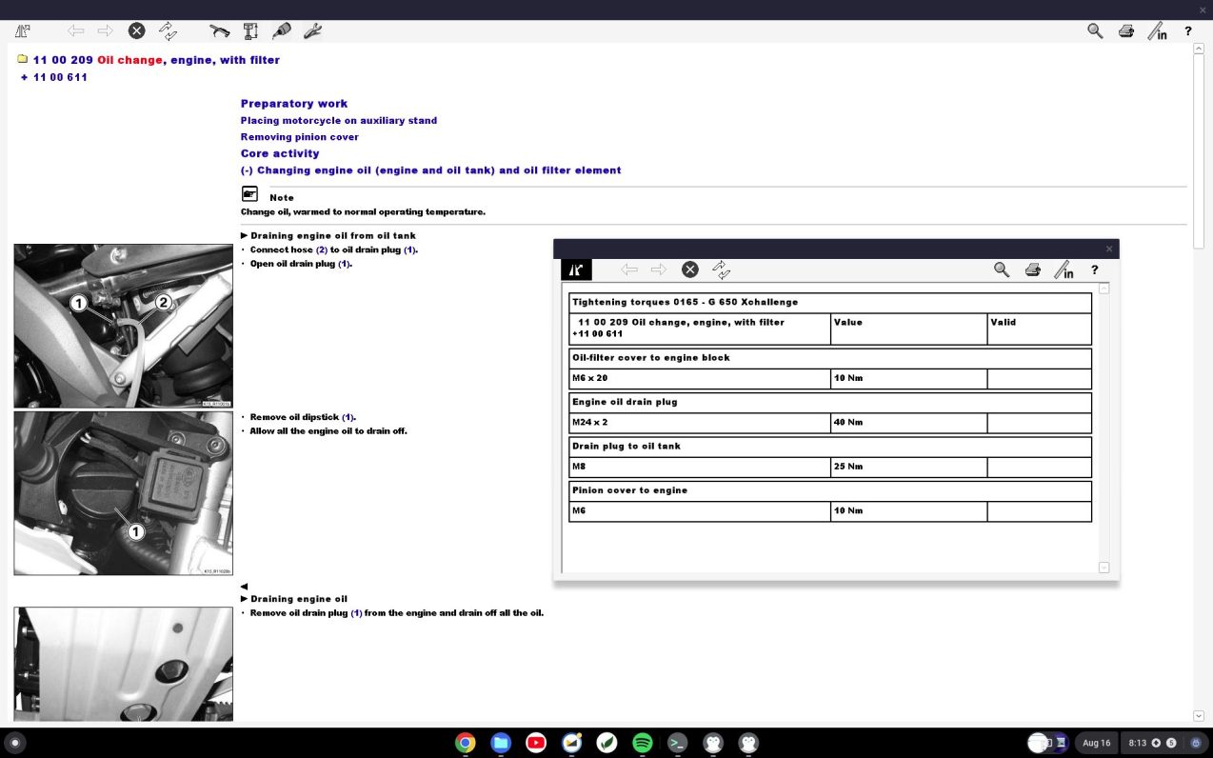Close the tightening torques popup window
Viewport: 1213px width, 758px height.
[x=1109, y=249]
